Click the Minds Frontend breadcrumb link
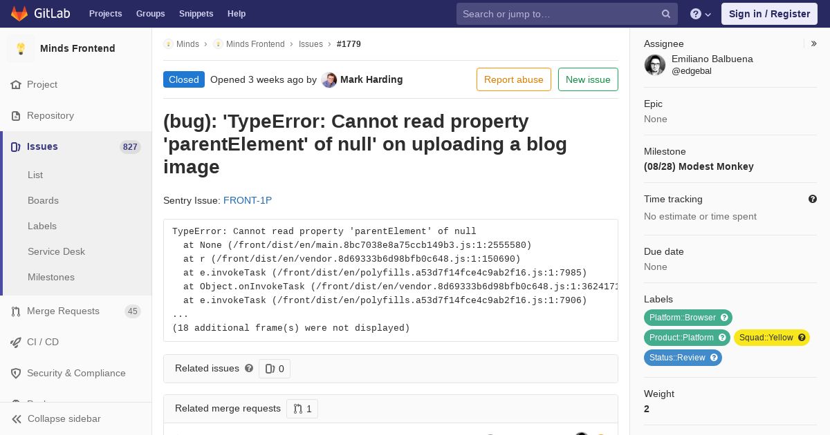The width and height of the screenshot is (830, 435). (255, 44)
